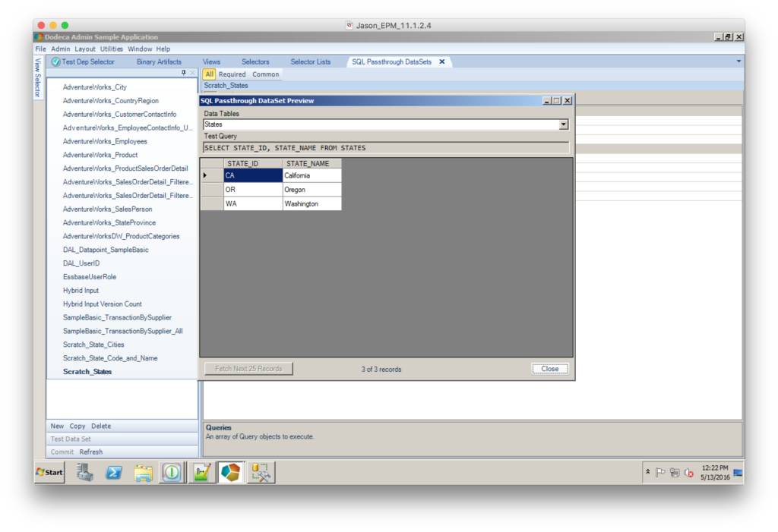The width and height of the screenshot is (778, 532).
Task: Expand the toolbar overflow dropdown arrow
Action: (738, 61)
